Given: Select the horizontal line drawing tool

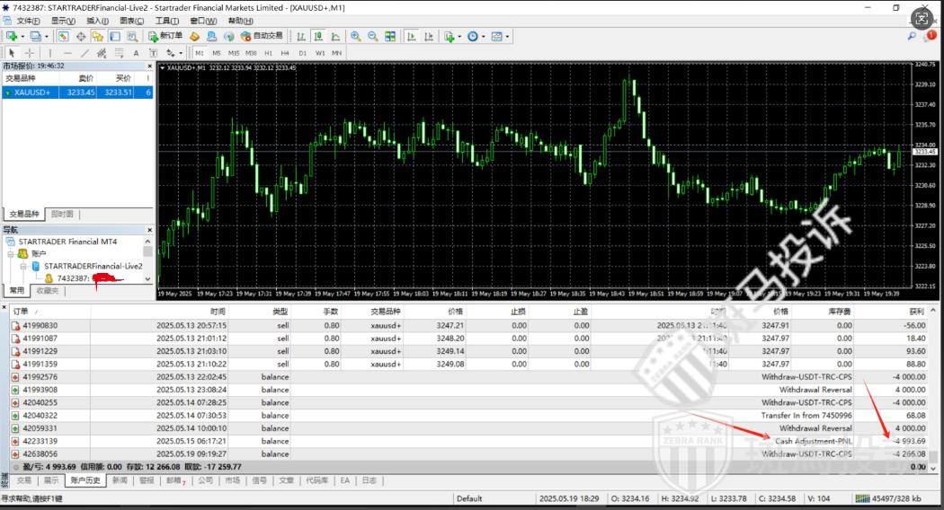Looking at the screenshot, I should (x=68, y=53).
